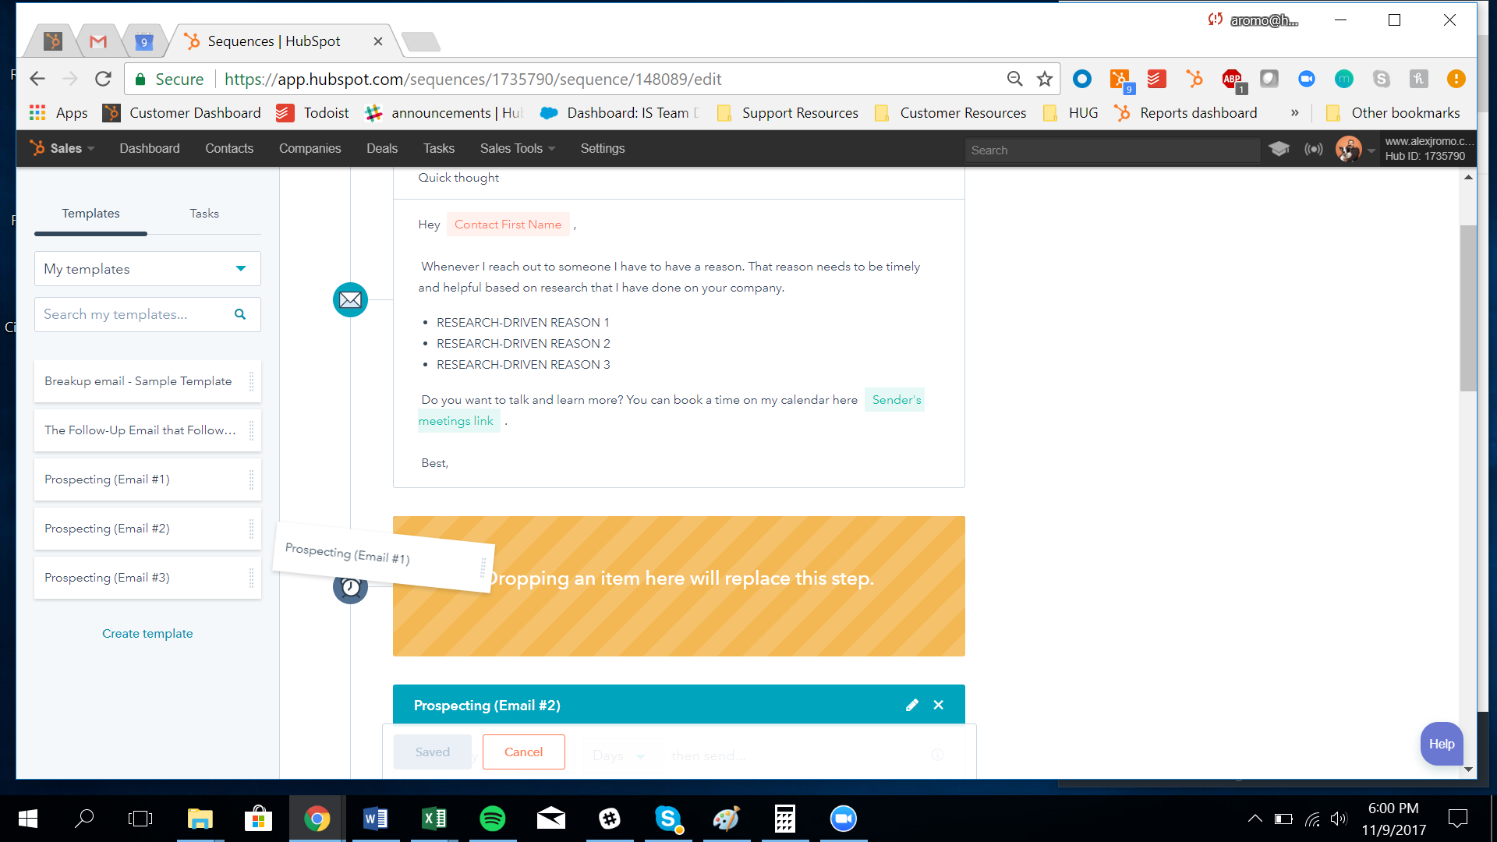Screen dimensions: 1497x842
Task: Switch to the Templates tab
Action: [x=90, y=213]
